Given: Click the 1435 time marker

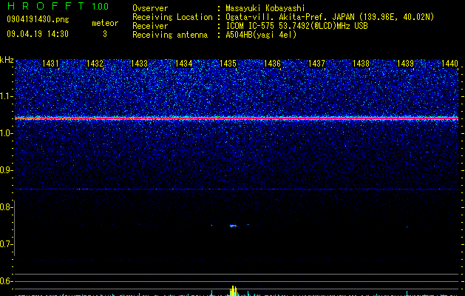Looking at the screenshot, I should click(228, 63).
